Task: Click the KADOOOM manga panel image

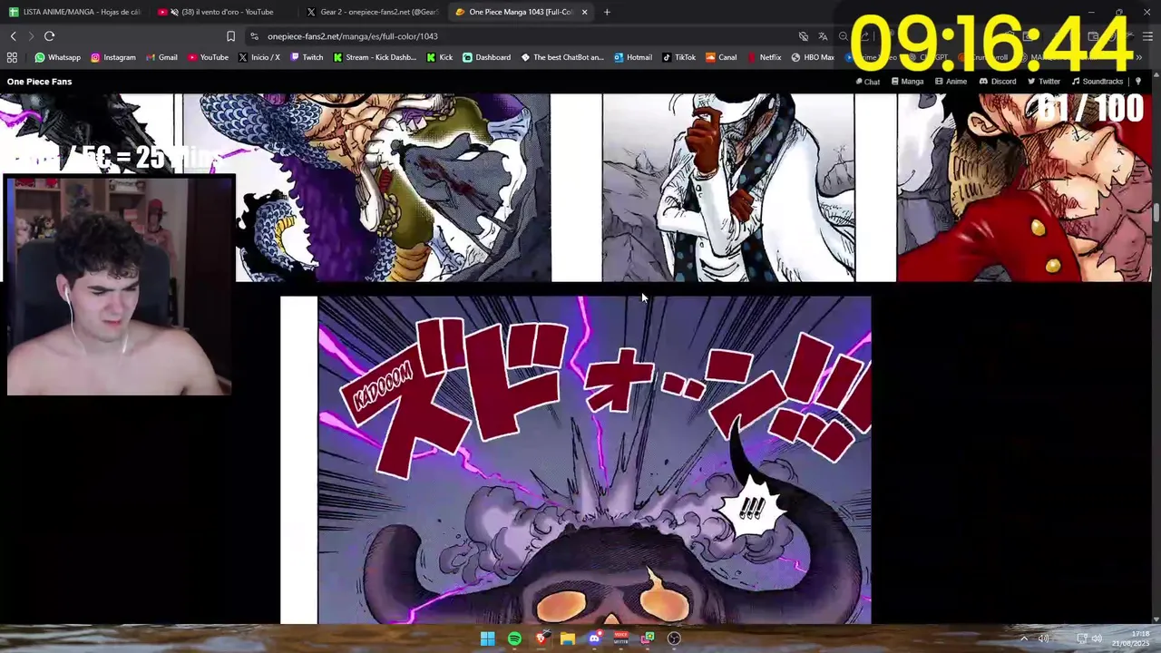Action: 575,460
